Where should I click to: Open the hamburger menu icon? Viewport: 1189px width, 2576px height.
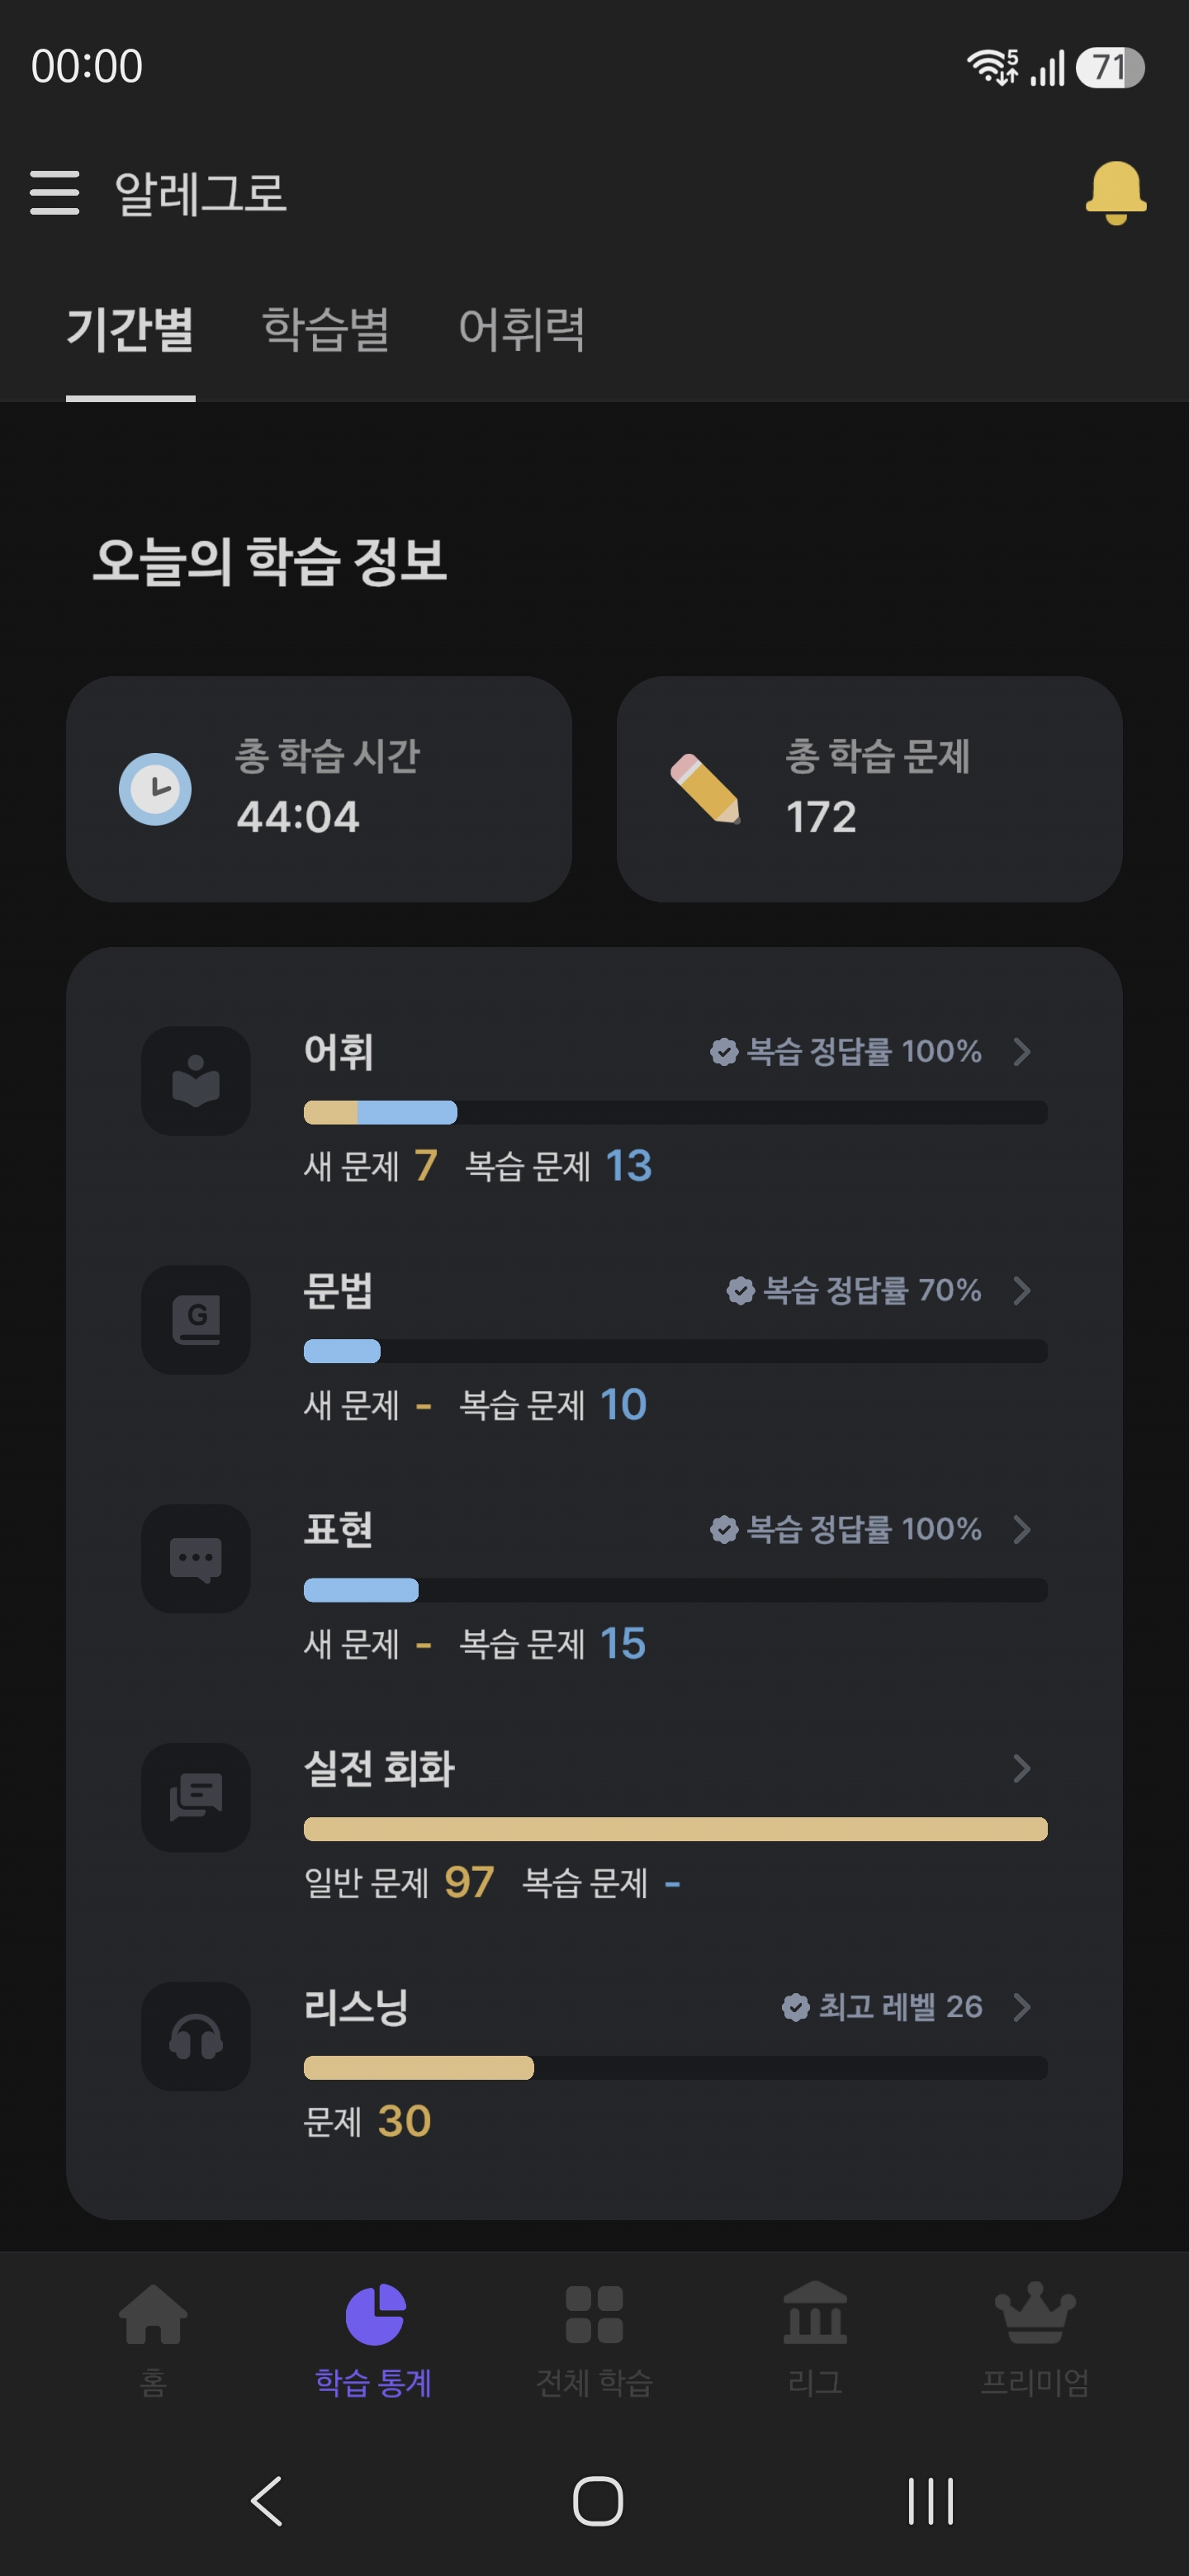(x=54, y=192)
